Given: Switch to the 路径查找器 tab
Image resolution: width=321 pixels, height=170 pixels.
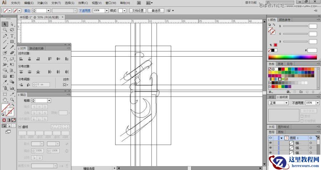Looking at the screenshot, I should (x=36, y=48).
